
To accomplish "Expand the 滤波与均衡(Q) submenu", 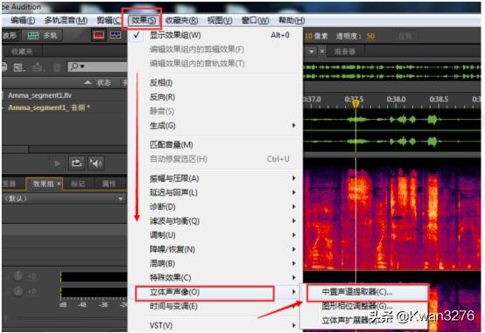I will coord(215,221).
